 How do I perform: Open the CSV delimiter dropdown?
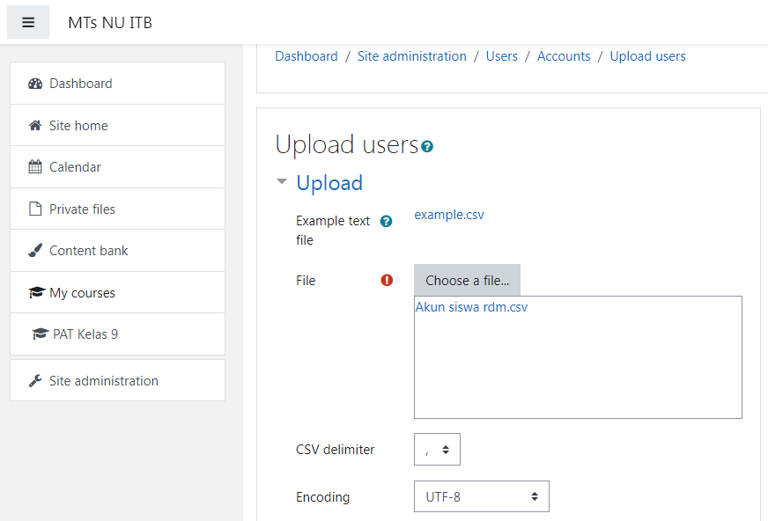437,449
